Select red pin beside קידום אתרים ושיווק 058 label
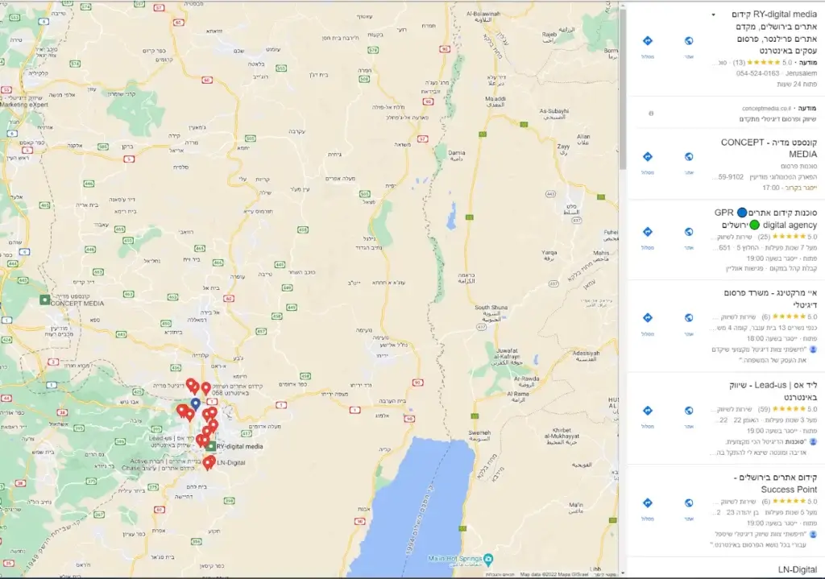Image resolution: width=825 pixels, height=579 pixels. (x=205, y=389)
